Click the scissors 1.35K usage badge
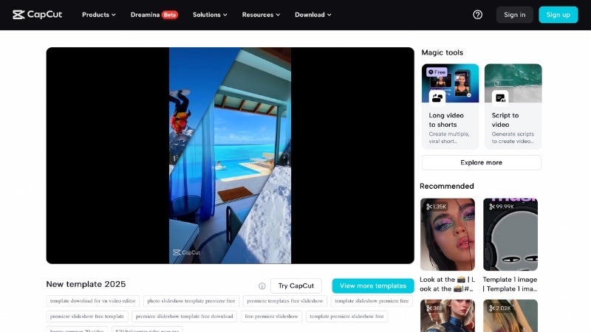Image resolution: width=591 pixels, height=332 pixels. point(436,207)
